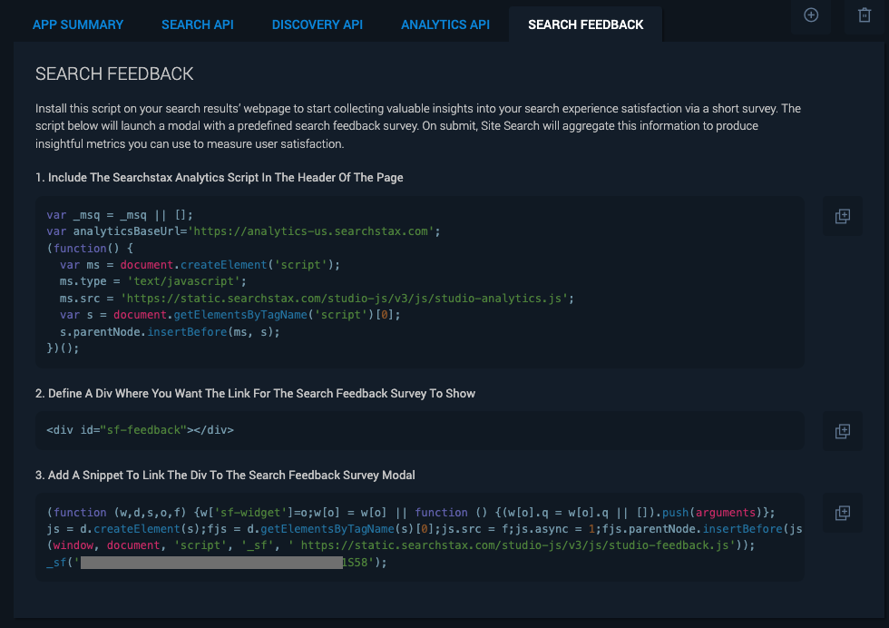Click the studio-feedback.js URL line

click(401, 545)
